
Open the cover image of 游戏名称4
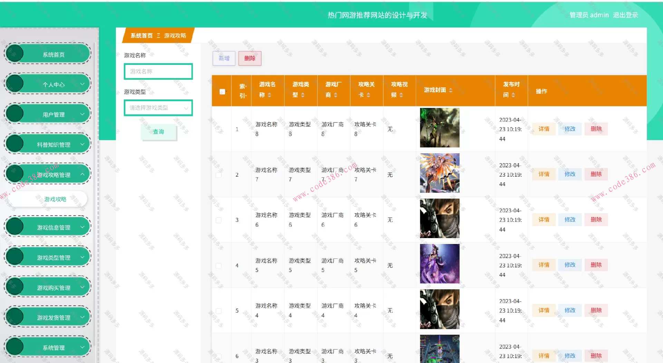click(440, 309)
